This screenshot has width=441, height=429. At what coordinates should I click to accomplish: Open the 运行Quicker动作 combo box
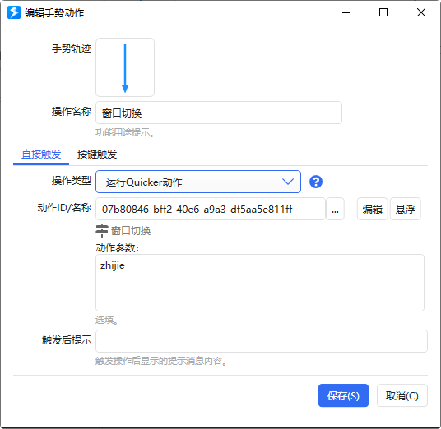198,182
